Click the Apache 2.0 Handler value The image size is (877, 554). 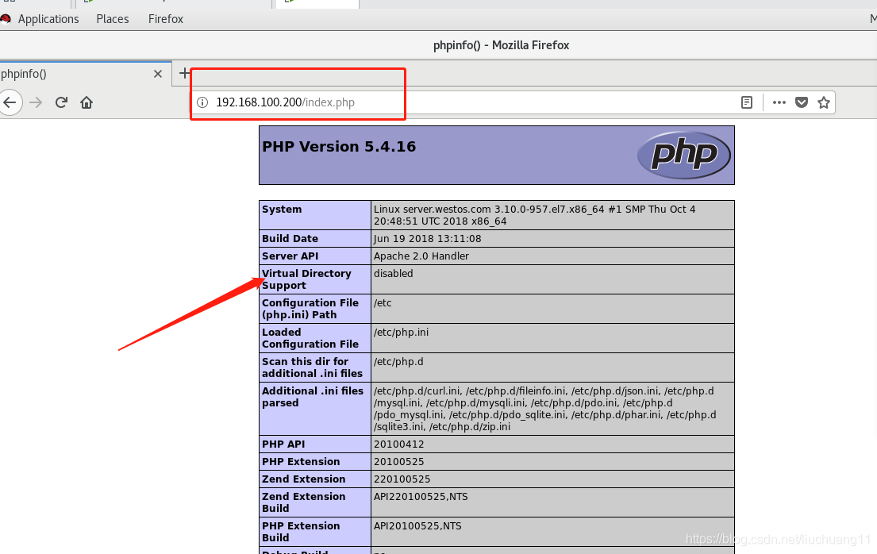(421, 256)
